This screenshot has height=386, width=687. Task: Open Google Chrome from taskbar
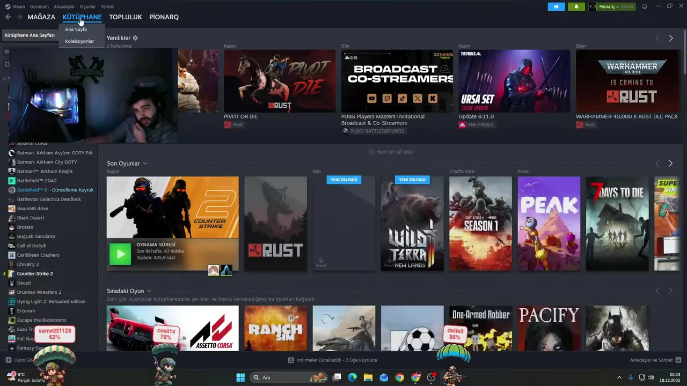tap(399, 377)
